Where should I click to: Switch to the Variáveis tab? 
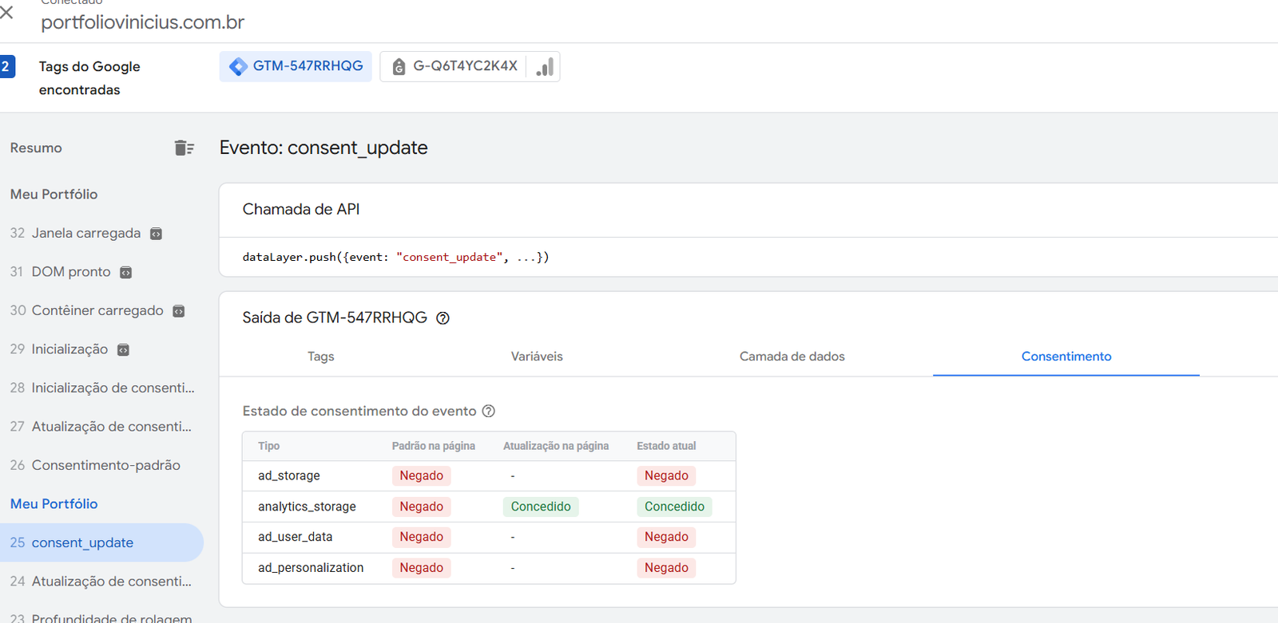pos(537,357)
